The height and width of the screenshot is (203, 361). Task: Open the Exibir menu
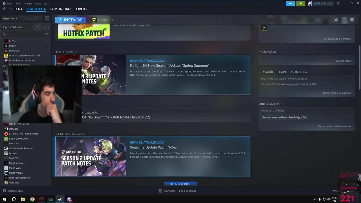coord(19,3)
